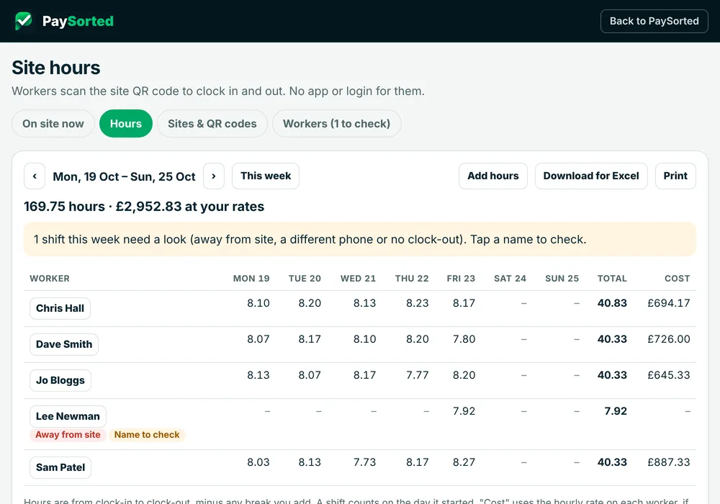Viewport: 720px width, 504px height.
Task: Click Chris Hall's Monday hours 8.10
Action: click(258, 303)
